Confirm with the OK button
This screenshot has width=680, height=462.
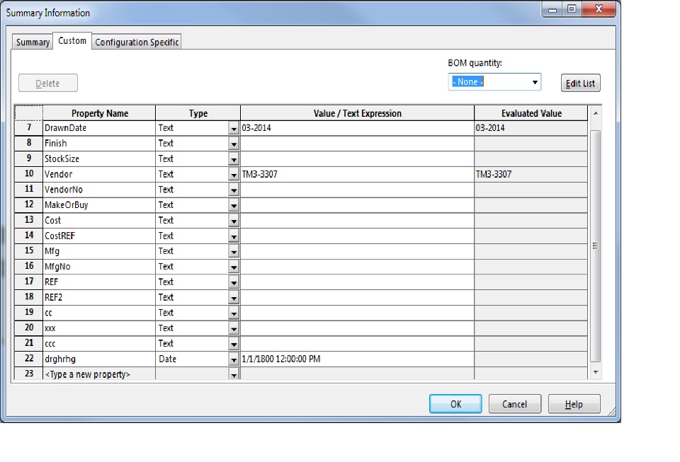coord(455,404)
